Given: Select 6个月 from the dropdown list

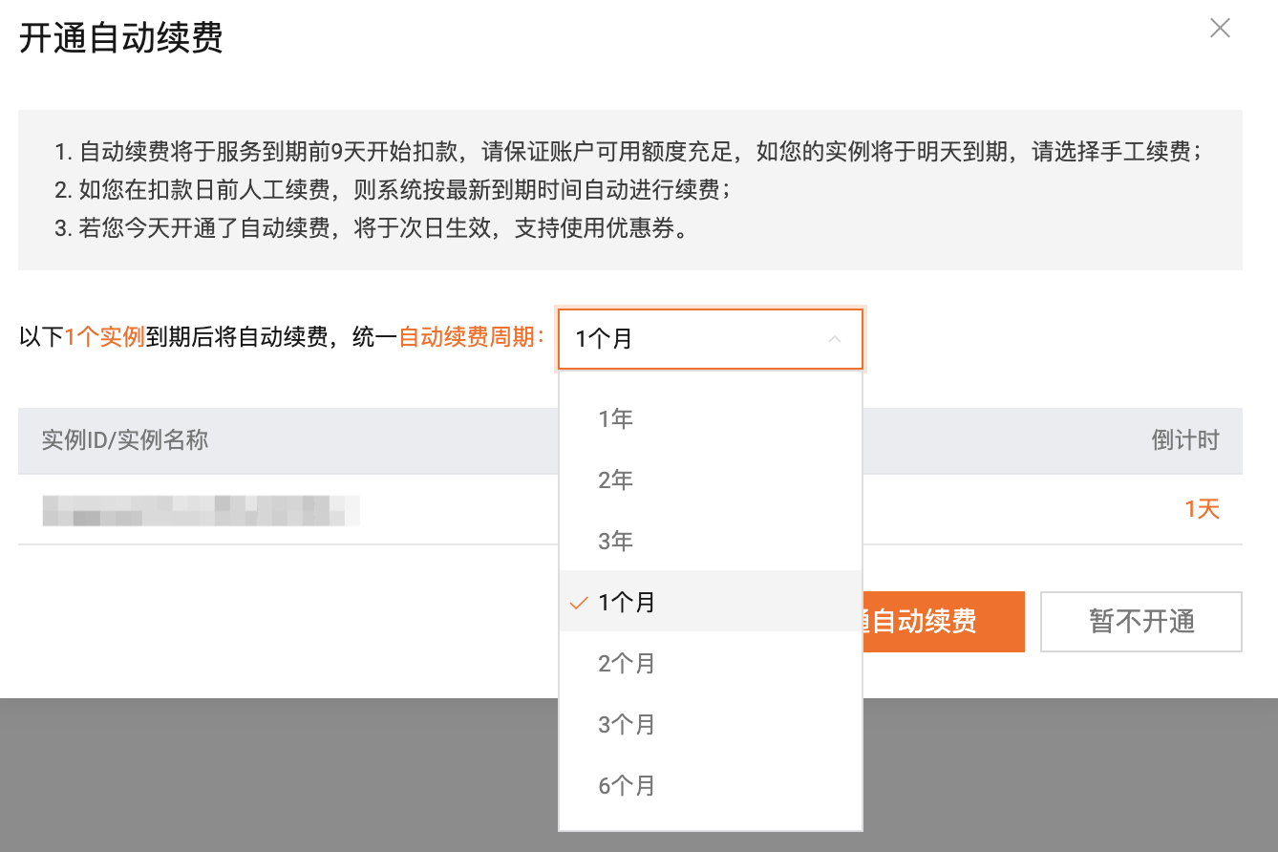Looking at the screenshot, I should click(x=711, y=785).
